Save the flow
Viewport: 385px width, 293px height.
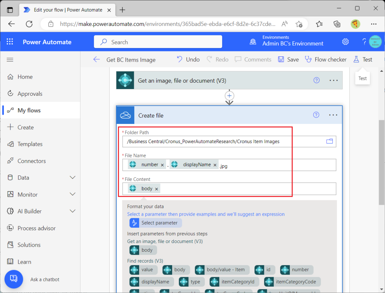288,59
